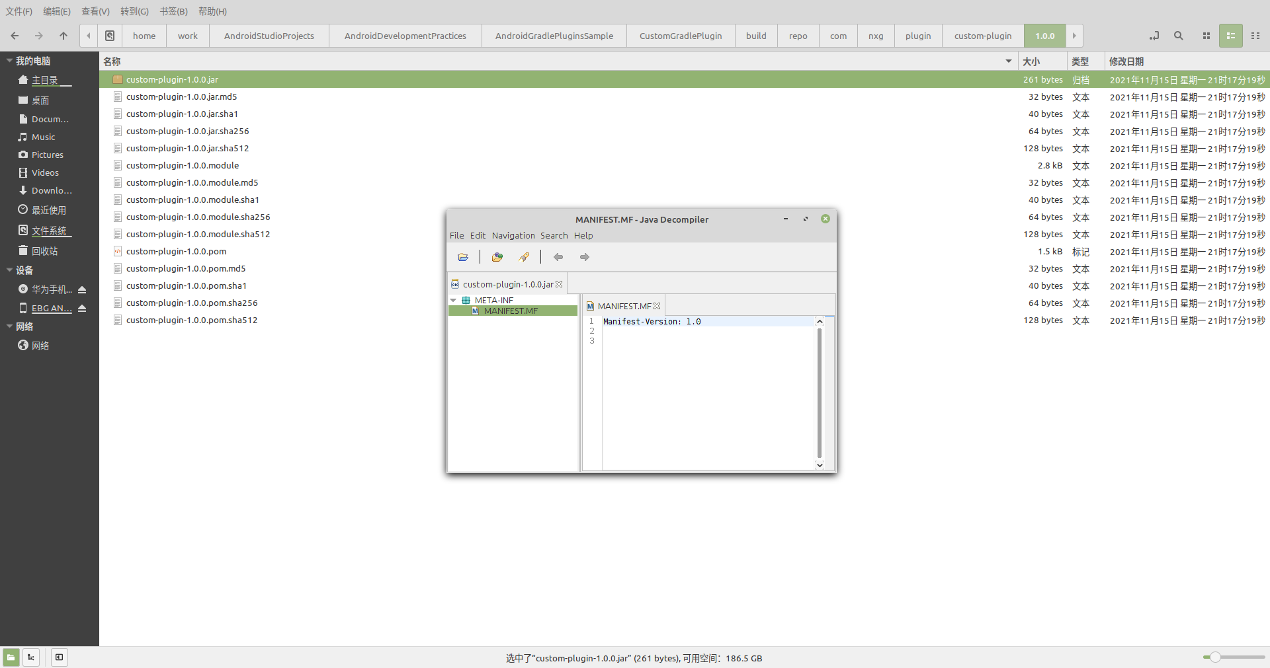This screenshot has width=1270, height=668.
Task: Select custom-plugin-1.0.0.module file
Action: coord(183,165)
